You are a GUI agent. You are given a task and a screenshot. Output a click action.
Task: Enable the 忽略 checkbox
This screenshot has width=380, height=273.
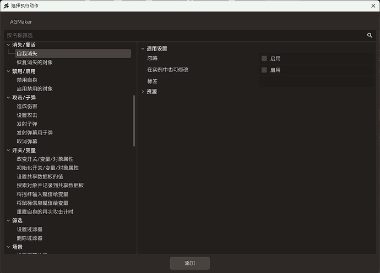click(264, 58)
